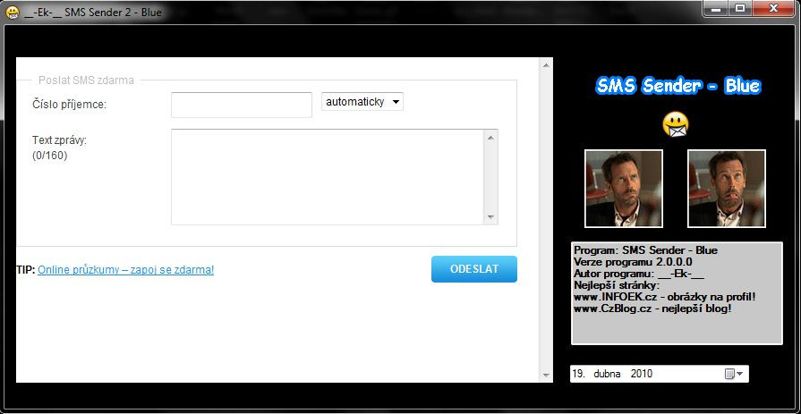Screen dimensions: 801x414
Task: Select right photo of man sticking tongue out
Action: [727, 189]
